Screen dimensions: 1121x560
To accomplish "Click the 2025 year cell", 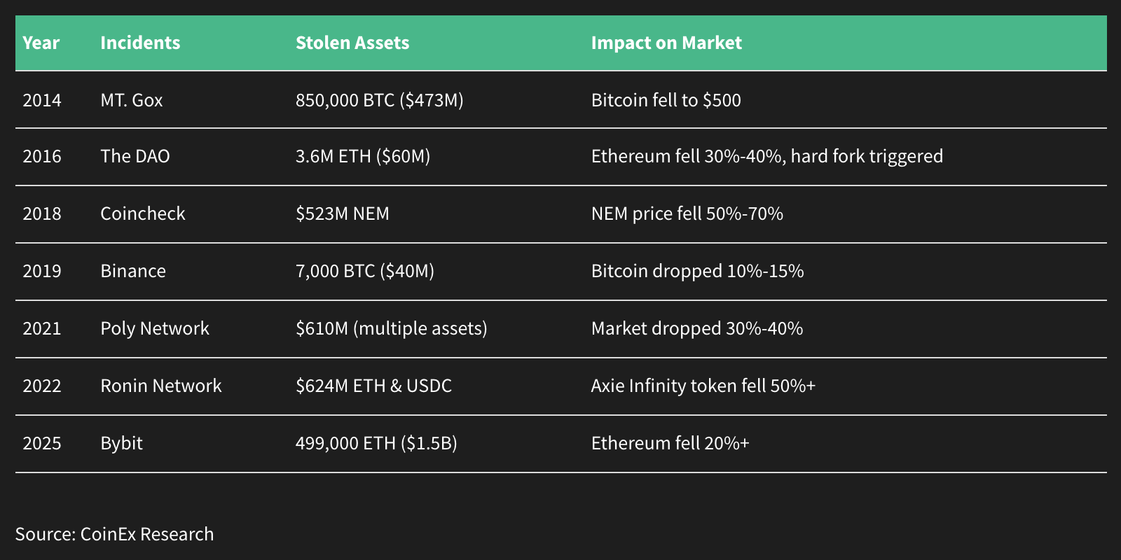I will (x=42, y=443).
